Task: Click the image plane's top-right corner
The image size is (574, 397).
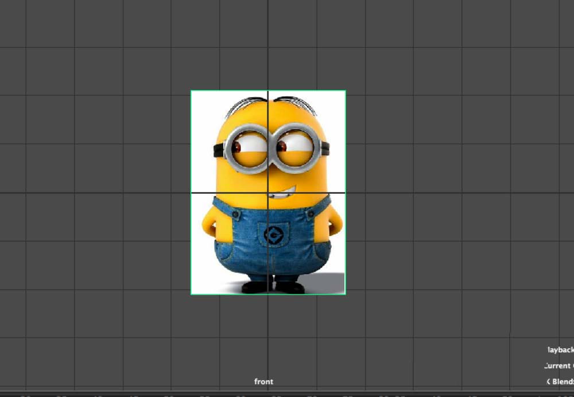Action: pos(345,91)
